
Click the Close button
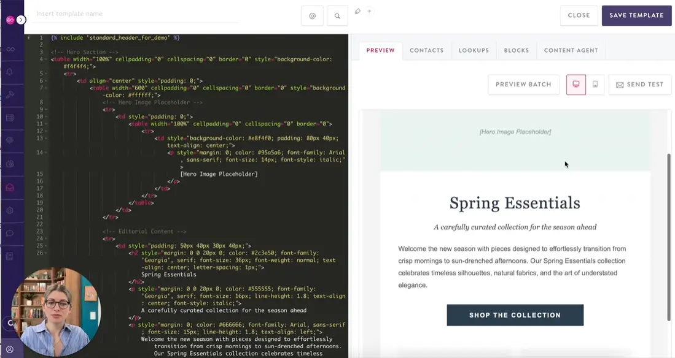(579, 15)
